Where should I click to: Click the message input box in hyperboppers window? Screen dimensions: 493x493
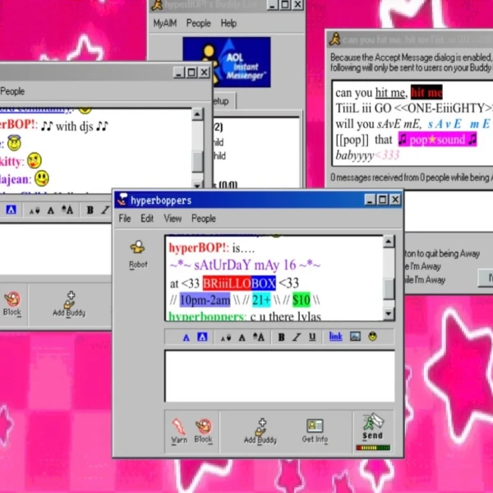279,376
